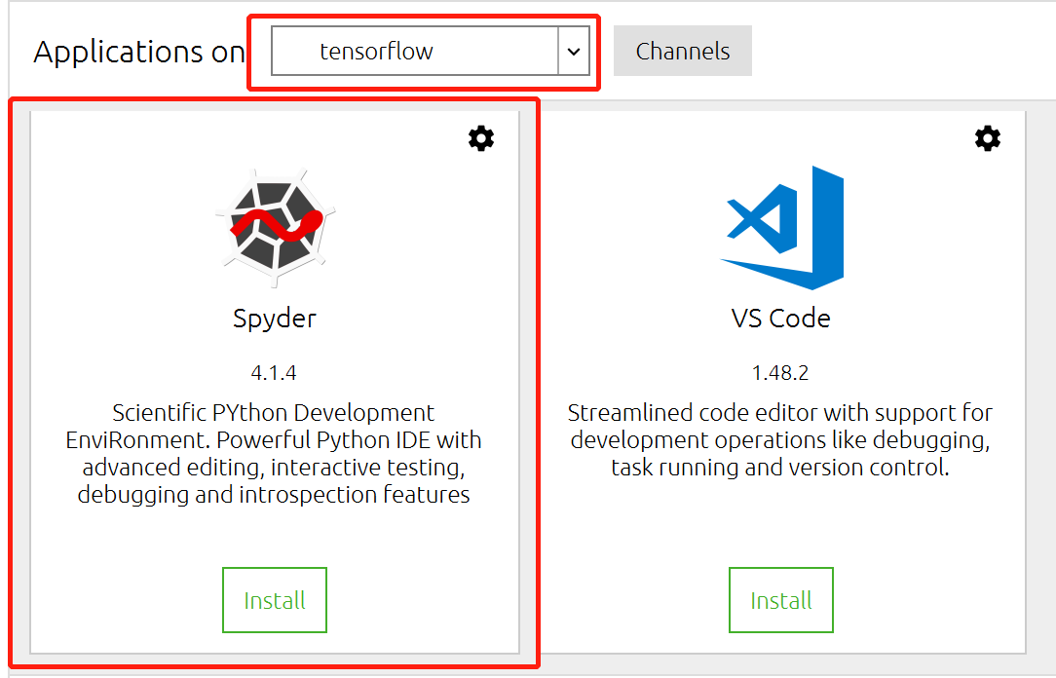This screenshot has width=1056, height=678.
Task: Open the Channels dialog
Action: coord(682,52)
